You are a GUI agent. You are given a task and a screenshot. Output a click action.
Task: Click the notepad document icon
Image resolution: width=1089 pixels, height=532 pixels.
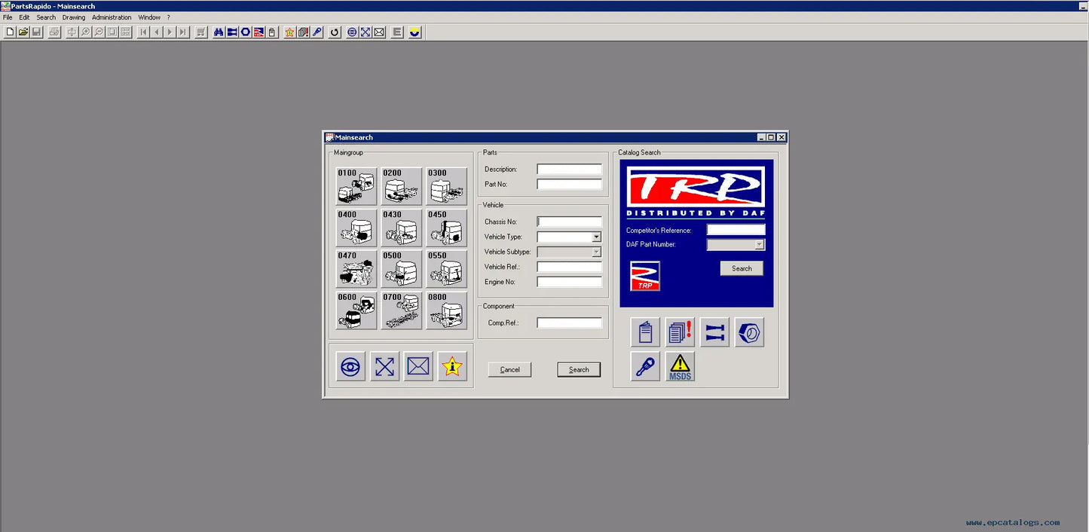[x=645, y=332]
